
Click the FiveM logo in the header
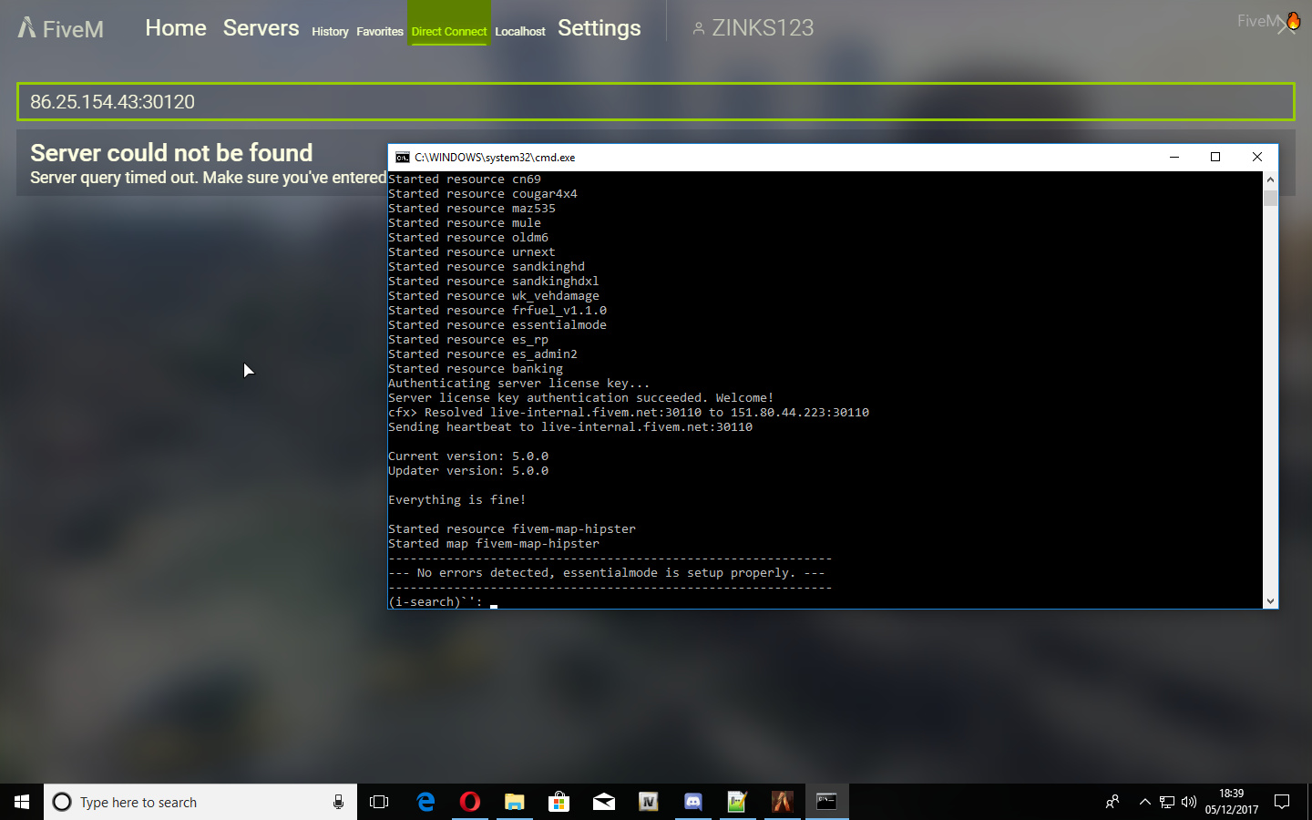[x=60, y=28]
